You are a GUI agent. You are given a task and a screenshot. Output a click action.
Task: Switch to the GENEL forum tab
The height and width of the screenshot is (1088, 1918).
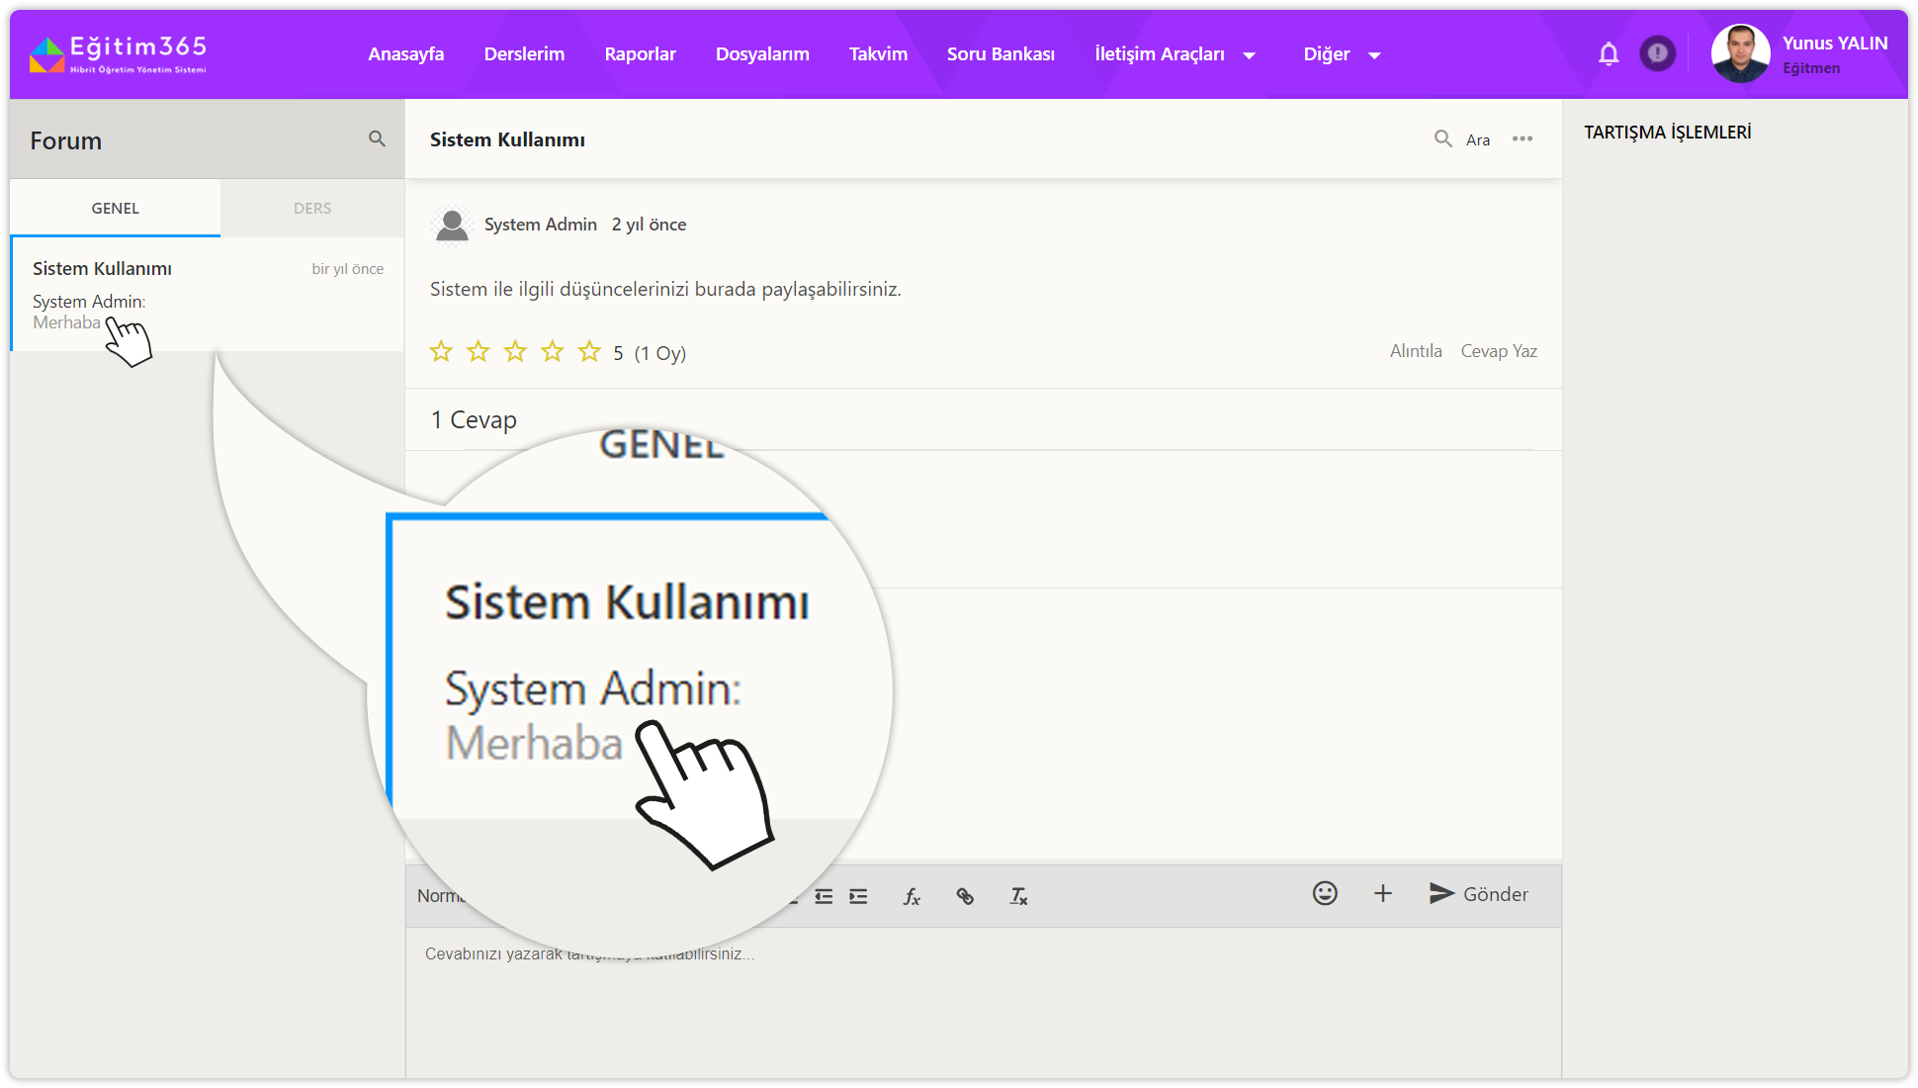coord(116,208)
